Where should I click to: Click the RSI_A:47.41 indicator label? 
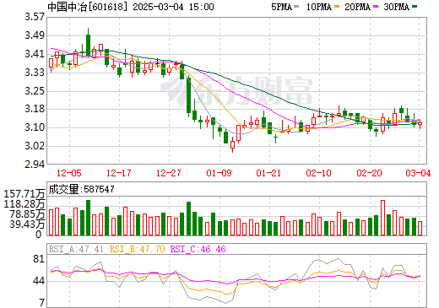pos(76,249)
